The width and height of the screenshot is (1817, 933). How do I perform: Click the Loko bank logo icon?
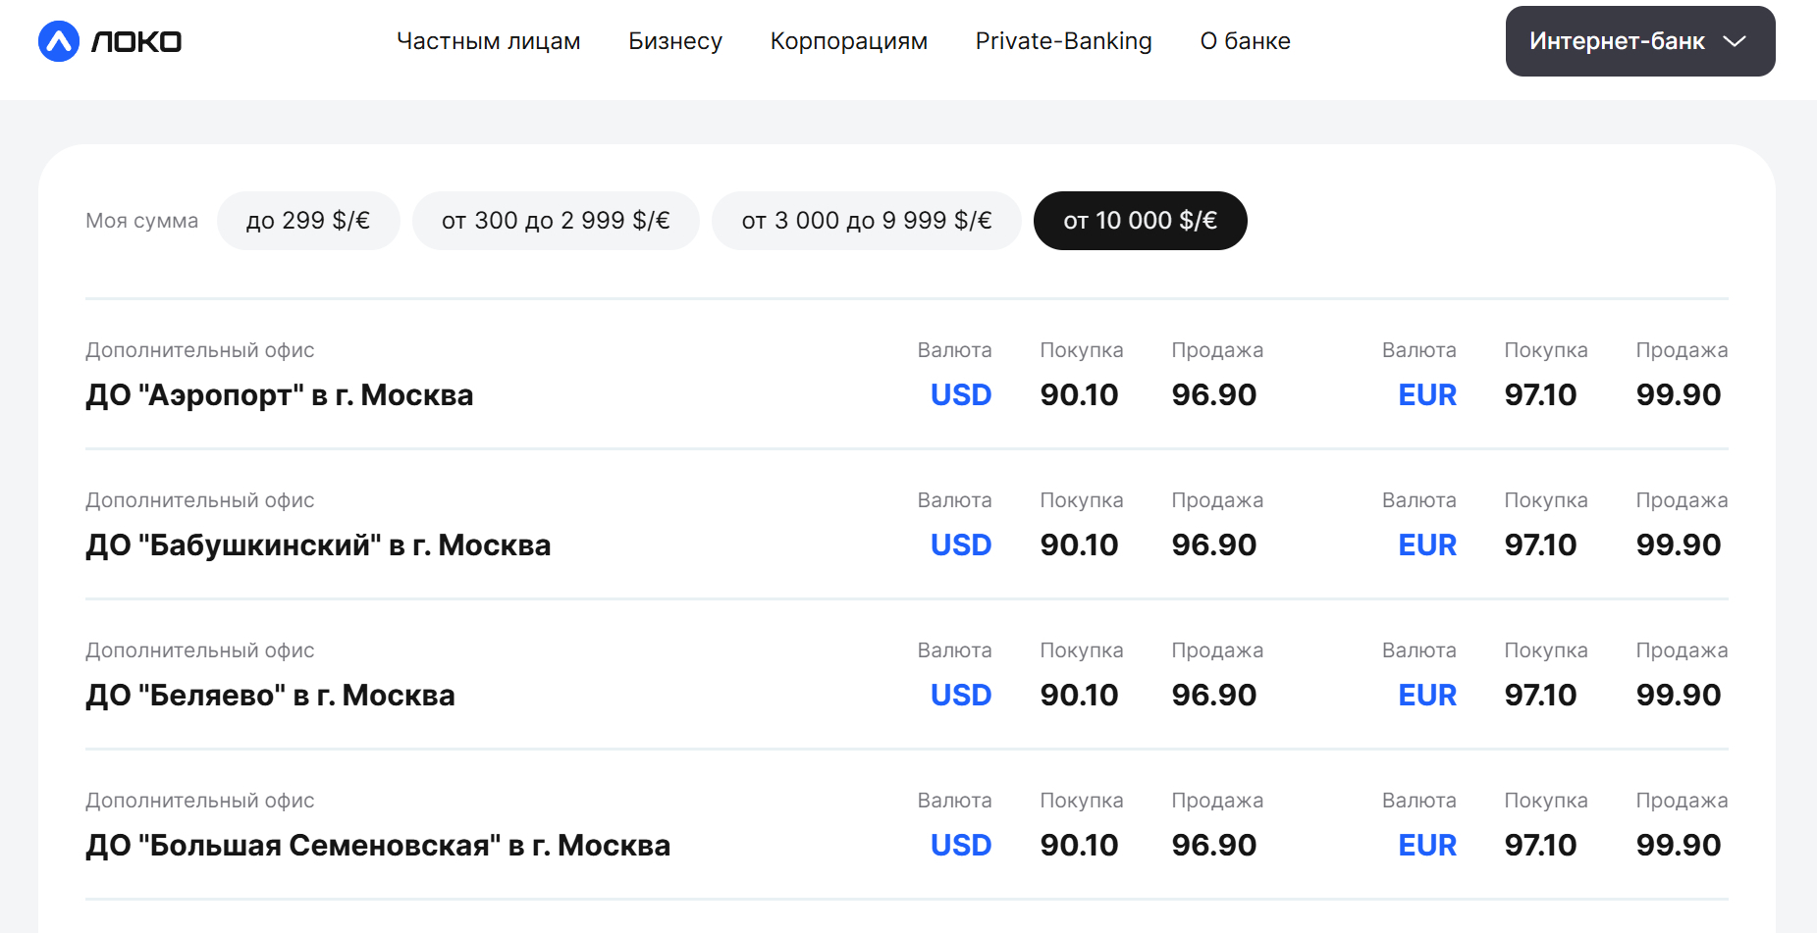(x=59, y=41)
